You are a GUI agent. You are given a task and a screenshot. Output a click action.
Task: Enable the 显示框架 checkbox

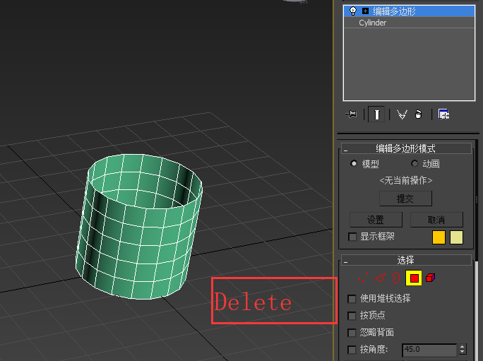353,237
